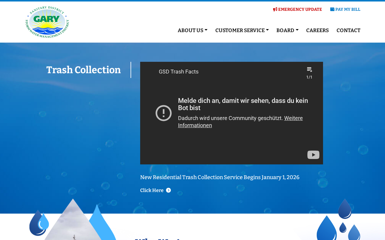Click the New Residential Trash Collection Service text

tap(220, 177)
